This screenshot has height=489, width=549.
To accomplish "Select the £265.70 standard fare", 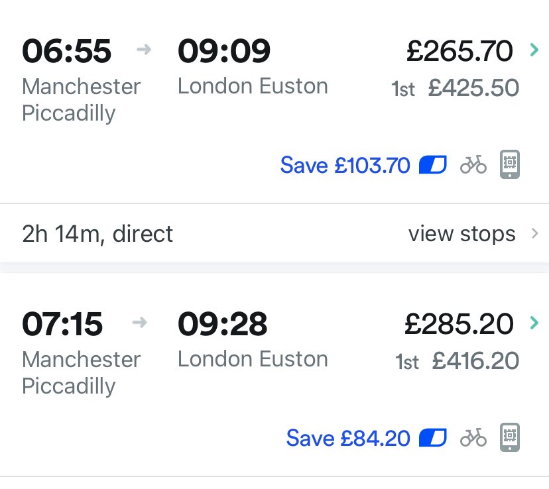I will pyautogui.click(x=459, y=50).
